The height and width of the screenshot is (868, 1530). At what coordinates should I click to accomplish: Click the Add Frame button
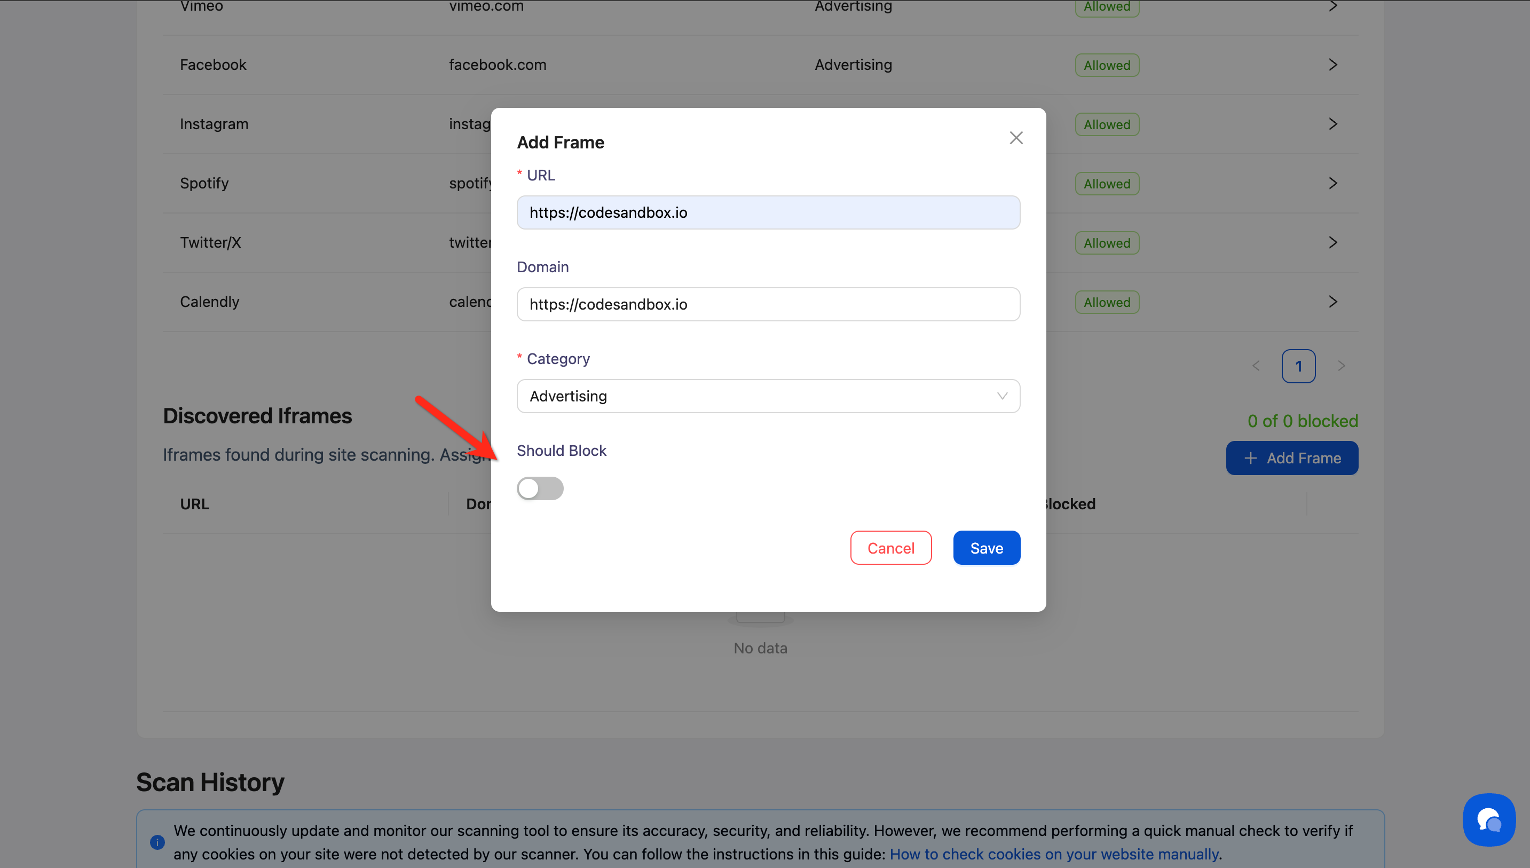coord(1291,458)
